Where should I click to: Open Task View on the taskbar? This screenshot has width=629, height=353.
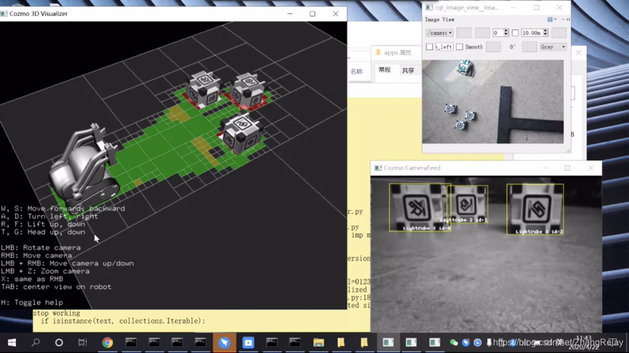pyautogui.click(x=82, y=342)
